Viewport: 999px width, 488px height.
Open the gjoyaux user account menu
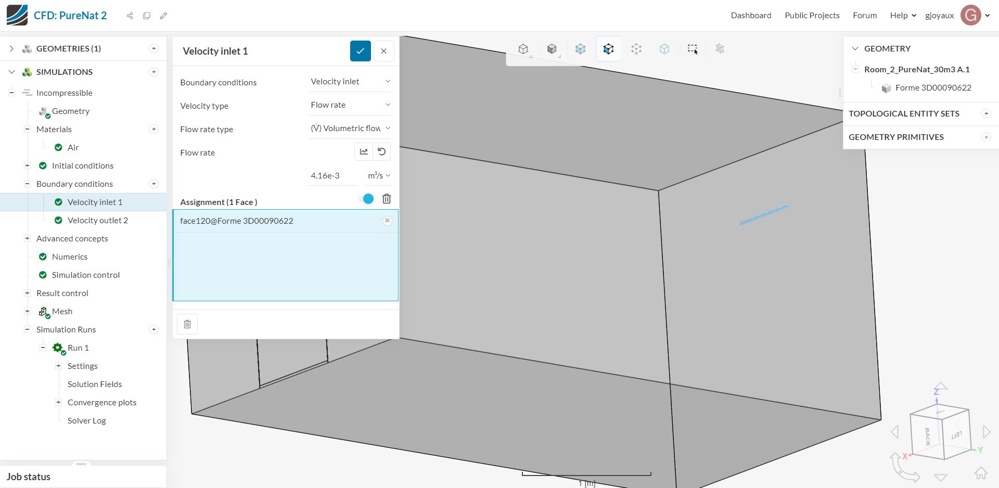coord(957,16)
